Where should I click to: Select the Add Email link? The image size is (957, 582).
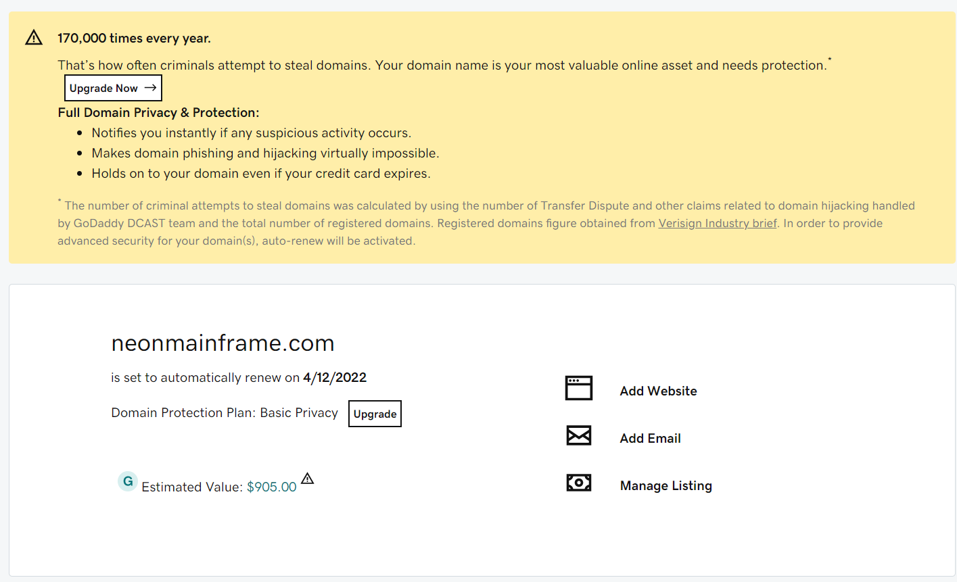[650, 438]
